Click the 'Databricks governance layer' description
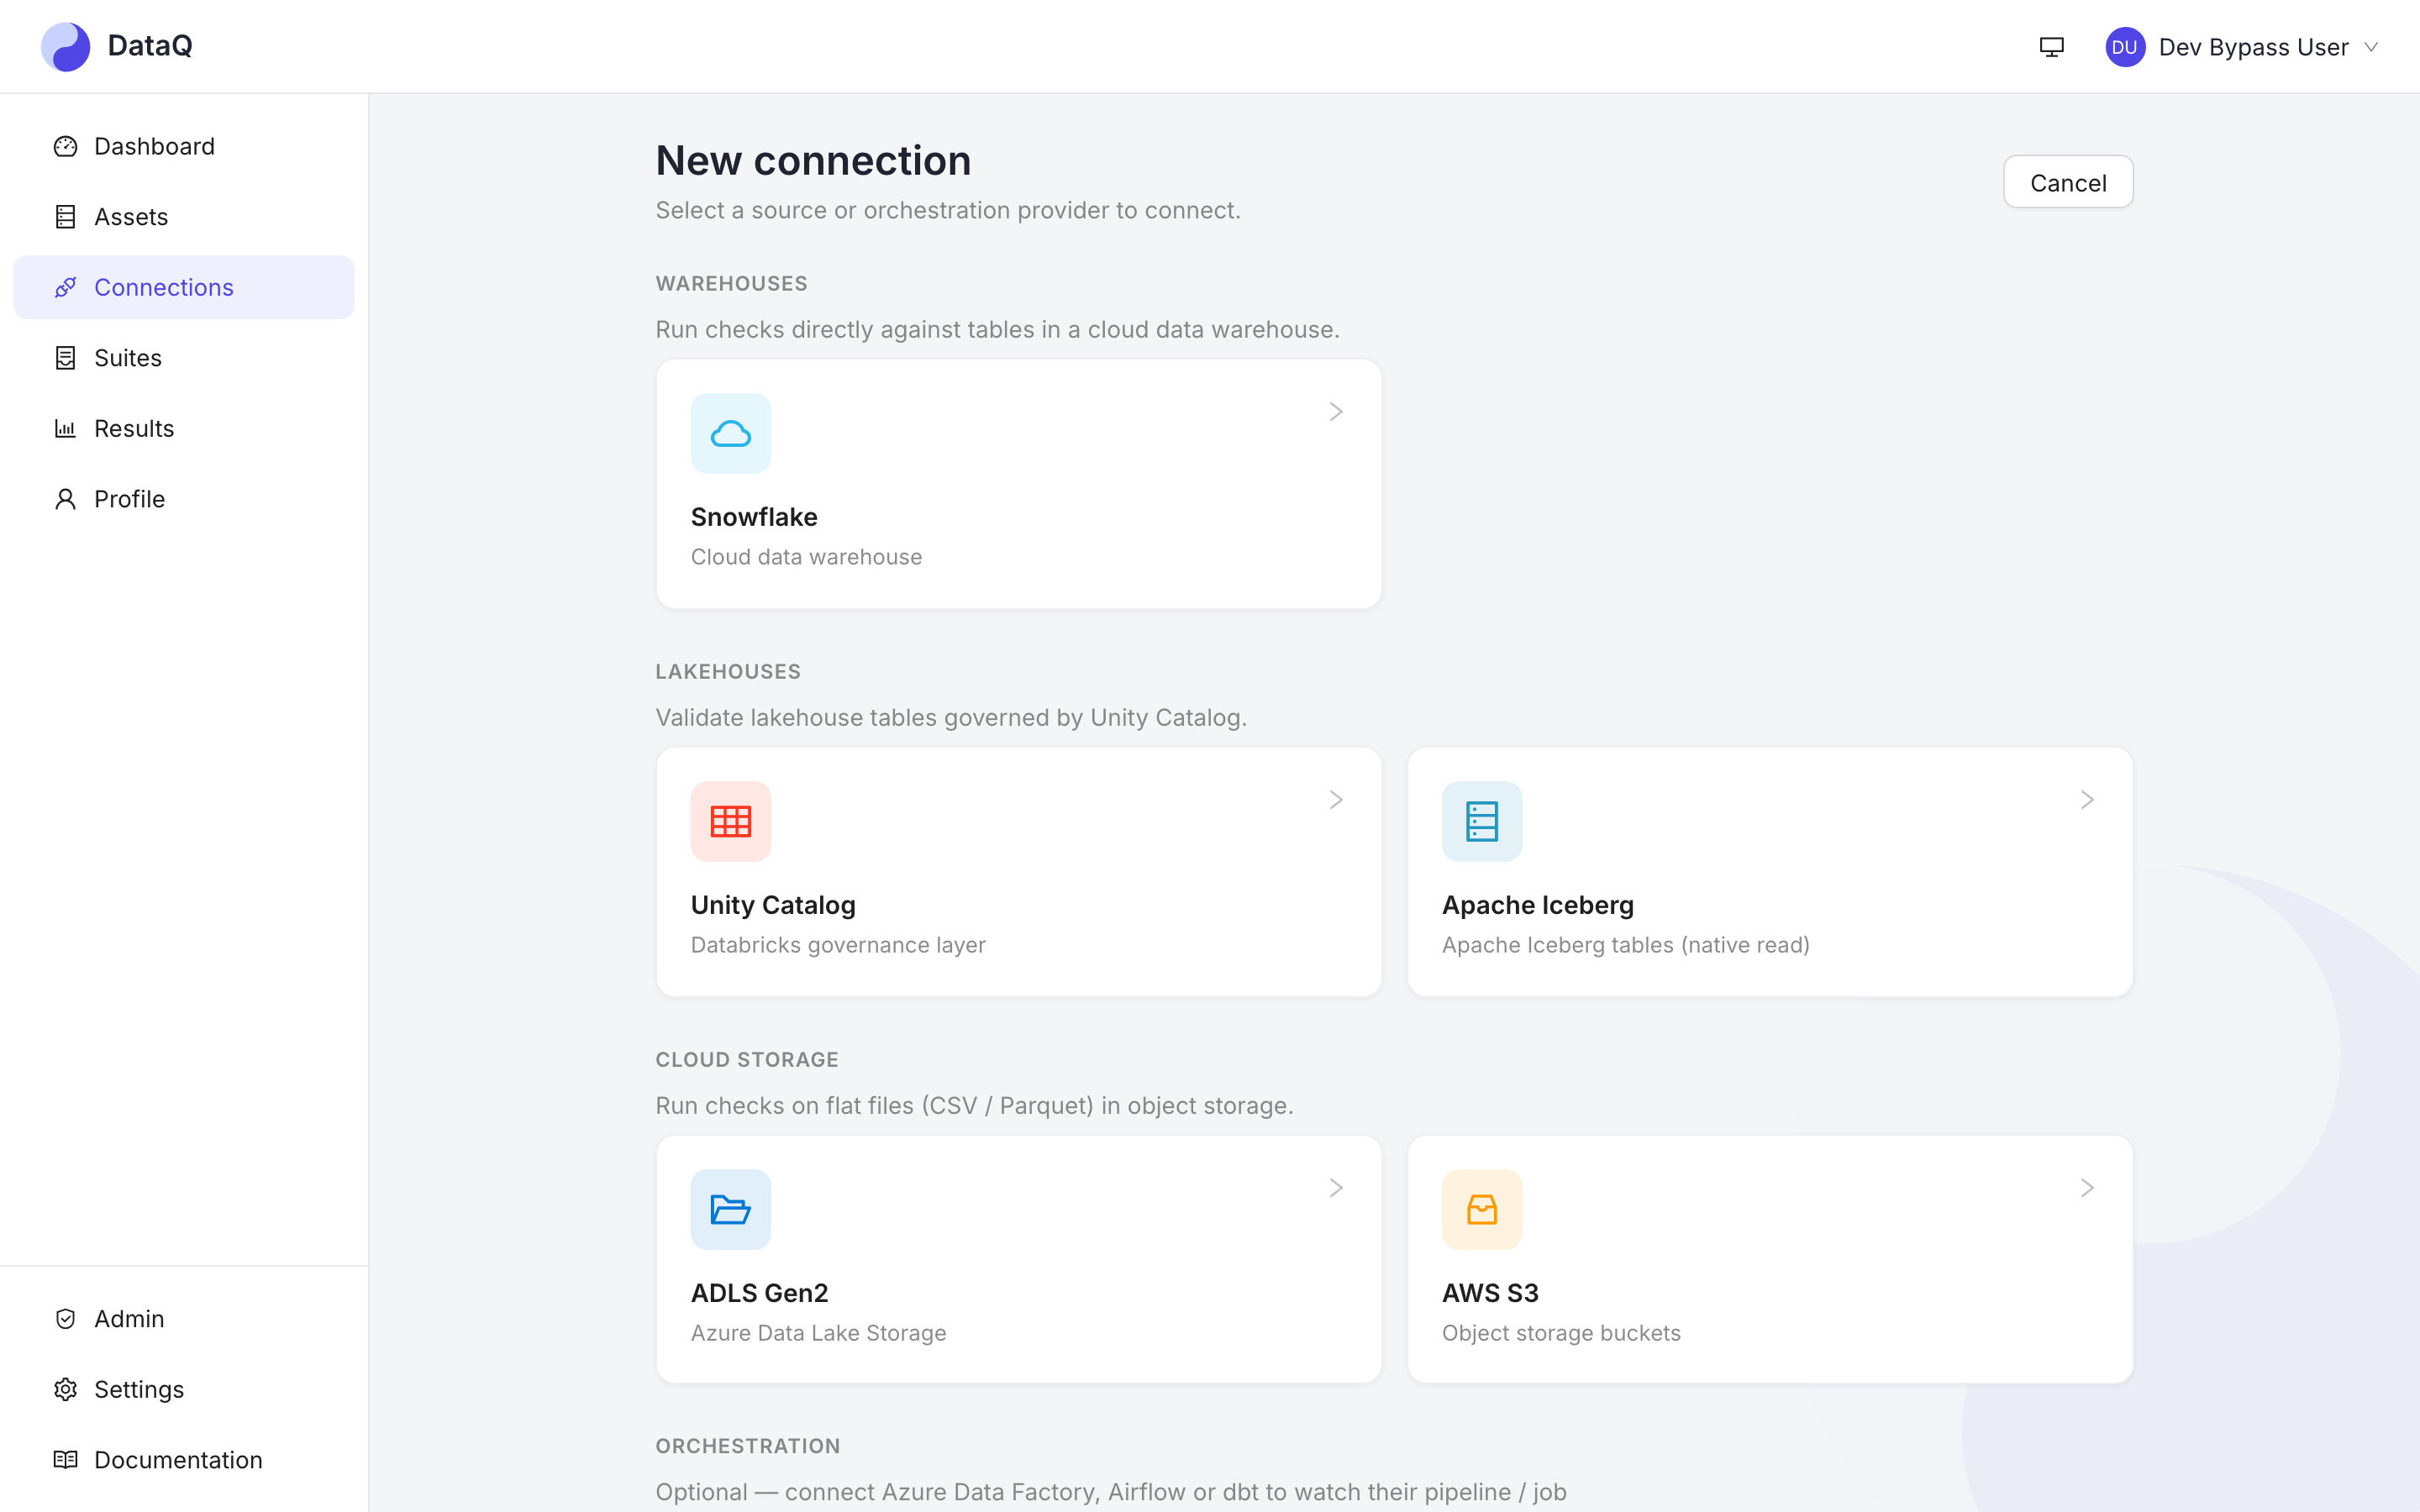The width and height of the screenshot is (2420, 1512). (838, 945)
